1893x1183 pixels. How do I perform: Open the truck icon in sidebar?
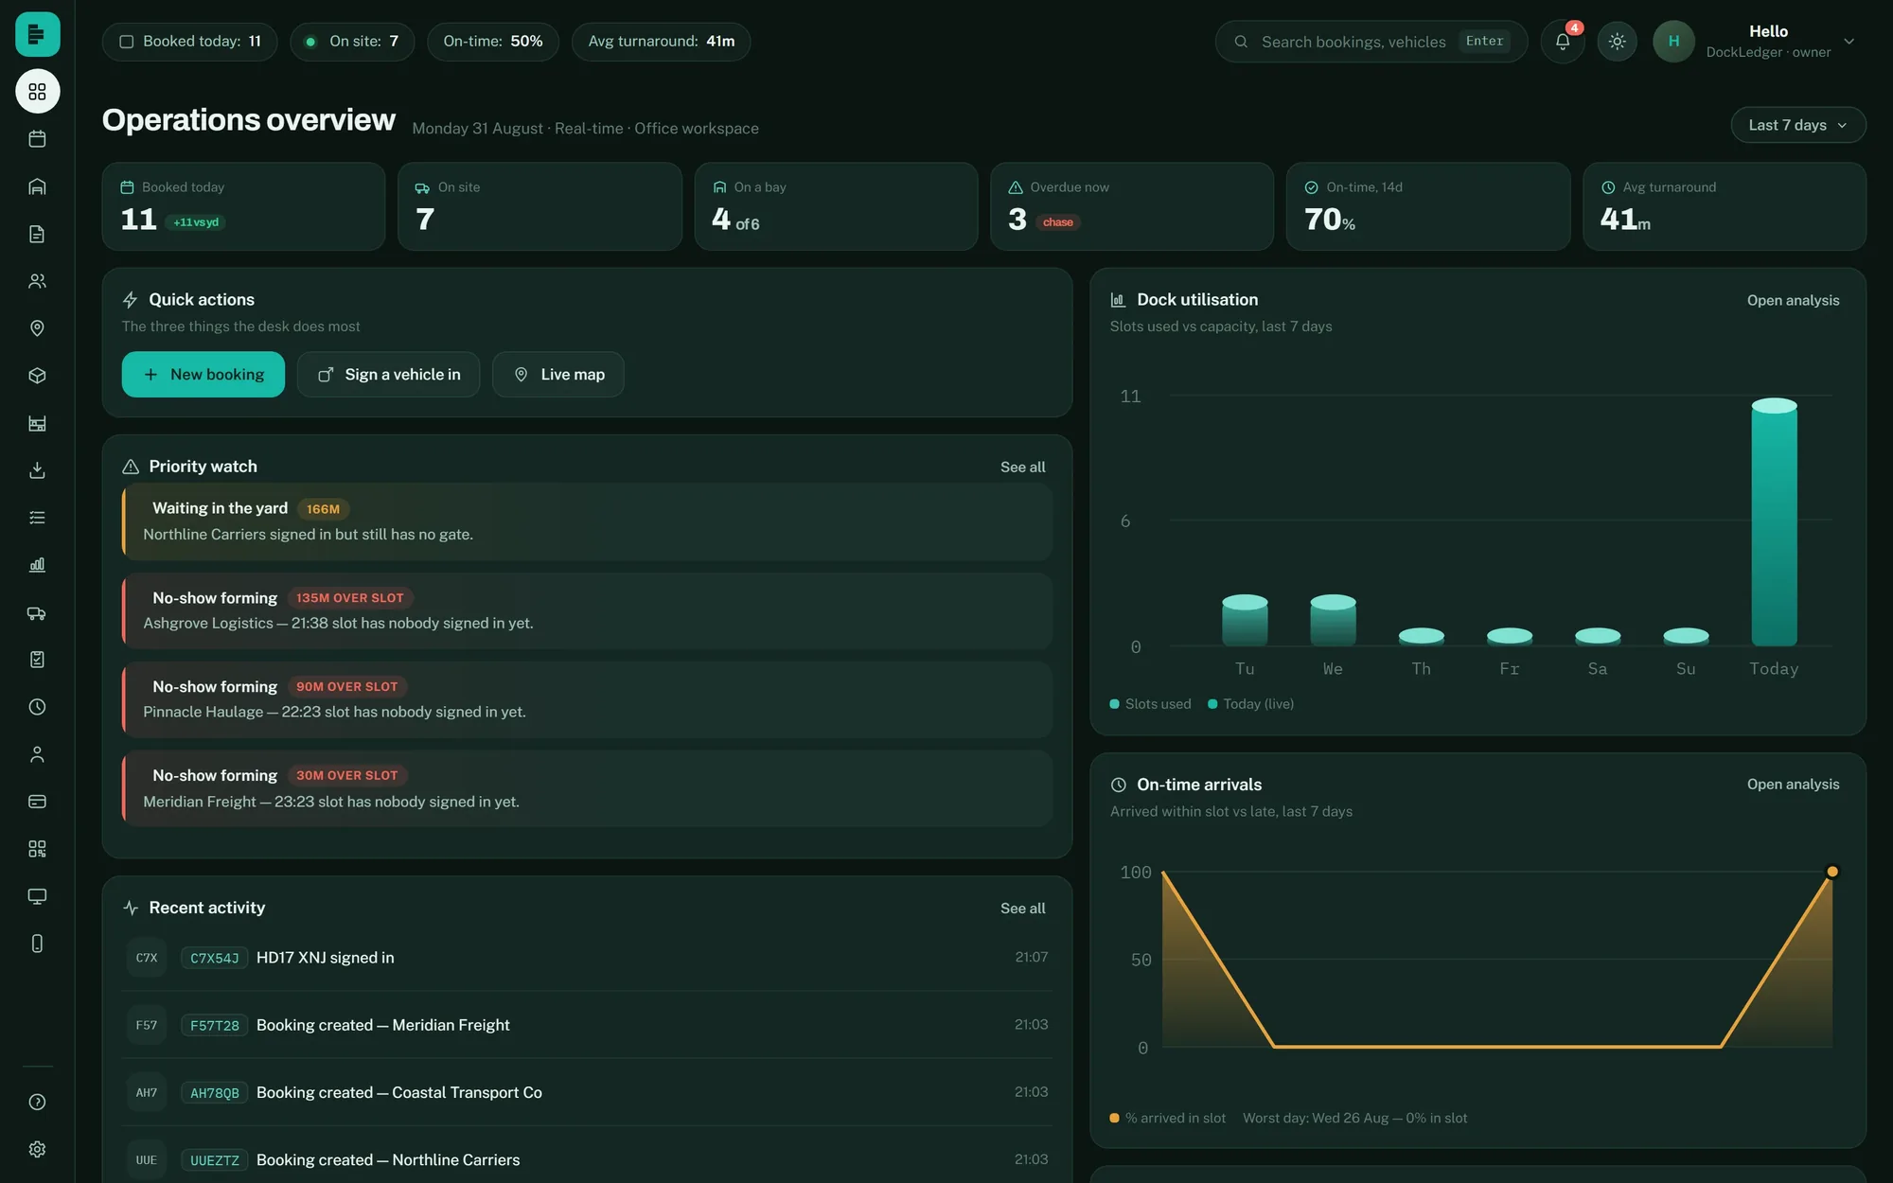[x=37, y=612]
